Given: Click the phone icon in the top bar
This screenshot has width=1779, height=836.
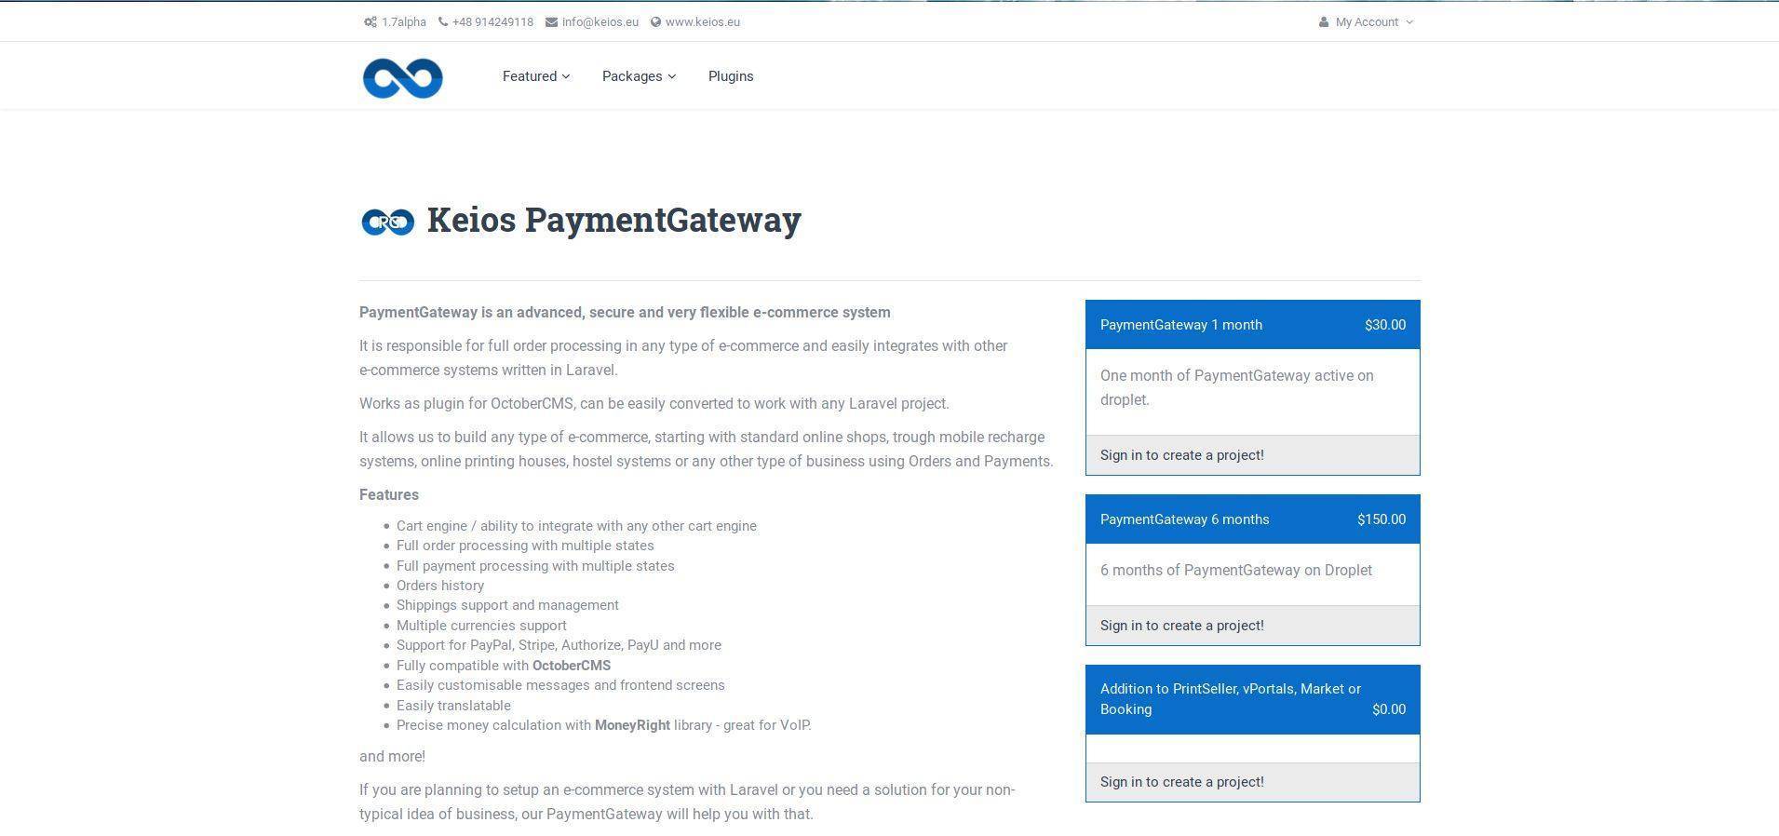Looking at the screenshot, I should (x=442, y=22).
